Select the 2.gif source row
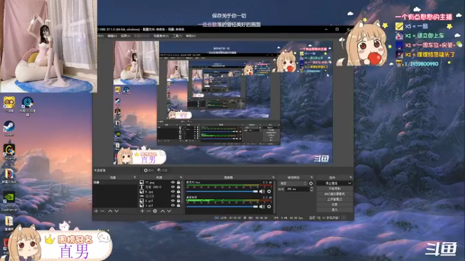Image resolution: width=465 pixels, height=261 pixels. [160, 201]
